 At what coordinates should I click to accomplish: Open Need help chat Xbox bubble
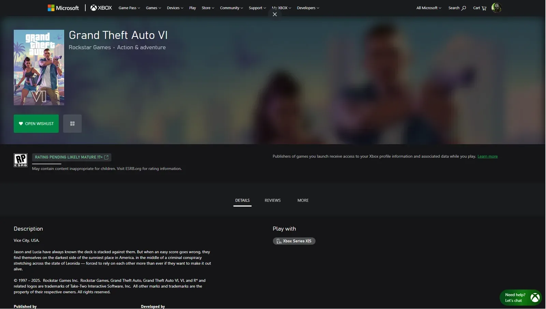click(x=520, y=297)
